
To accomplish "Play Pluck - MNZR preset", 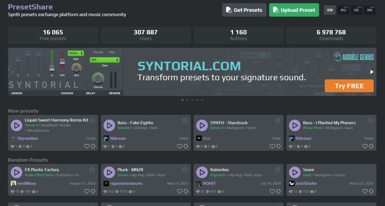I will 109,172.
